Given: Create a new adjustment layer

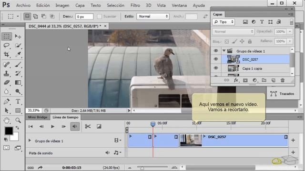Looking at the screenshot, I should pyautogui.click(x=254, y=80).
